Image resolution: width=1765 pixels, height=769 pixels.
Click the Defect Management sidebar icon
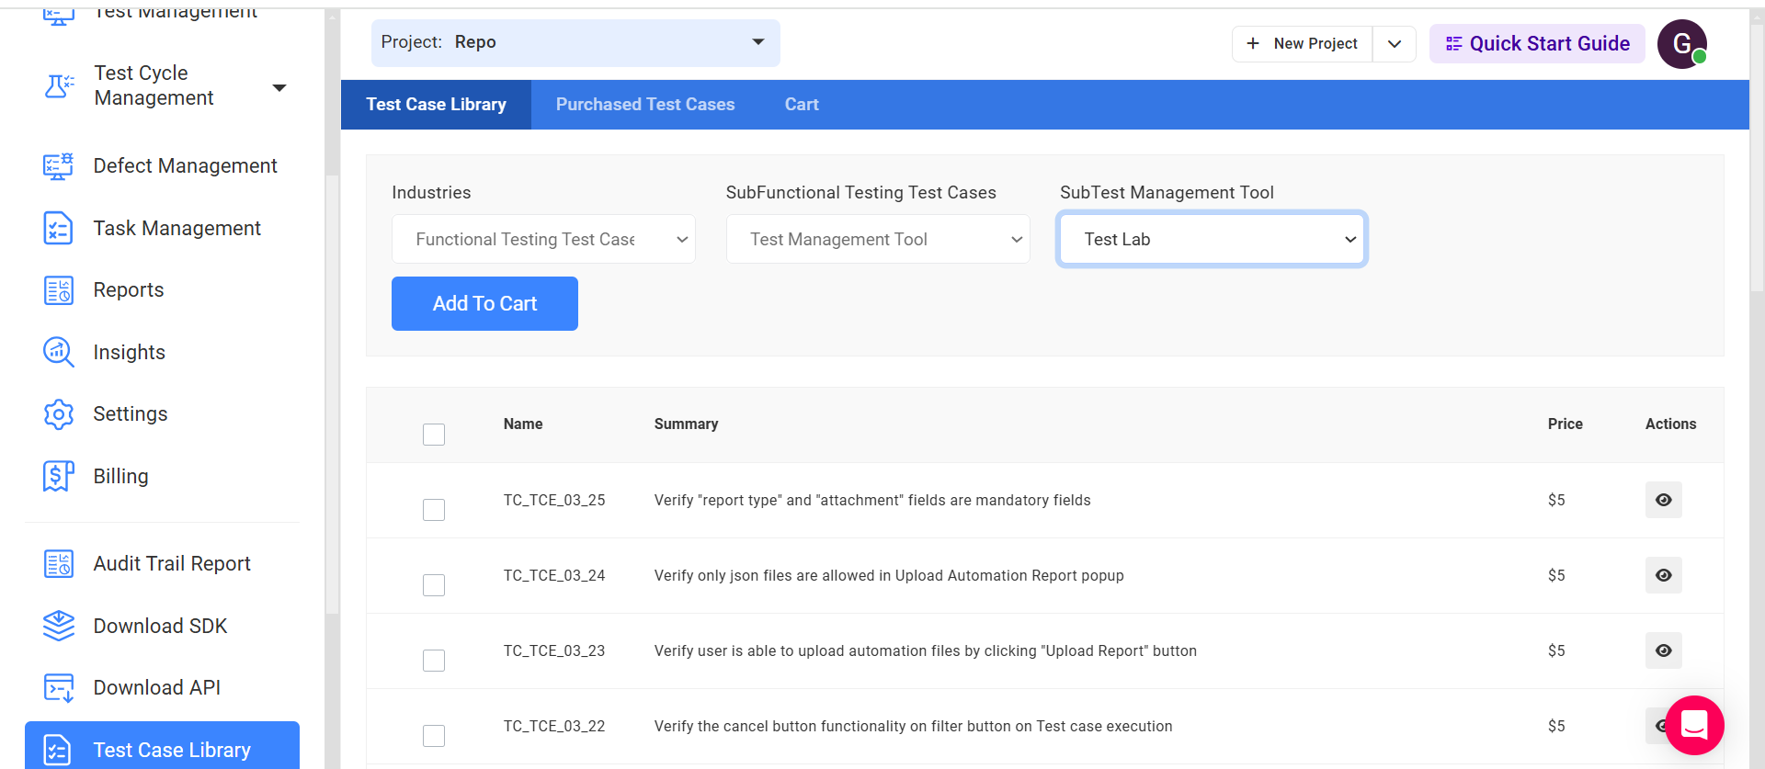(59, 166)
